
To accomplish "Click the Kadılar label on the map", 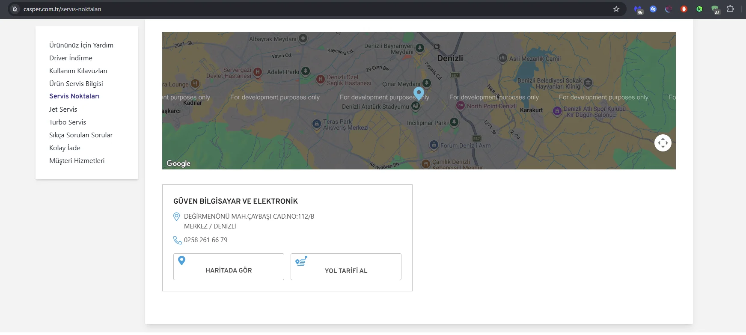I will 193,103.
